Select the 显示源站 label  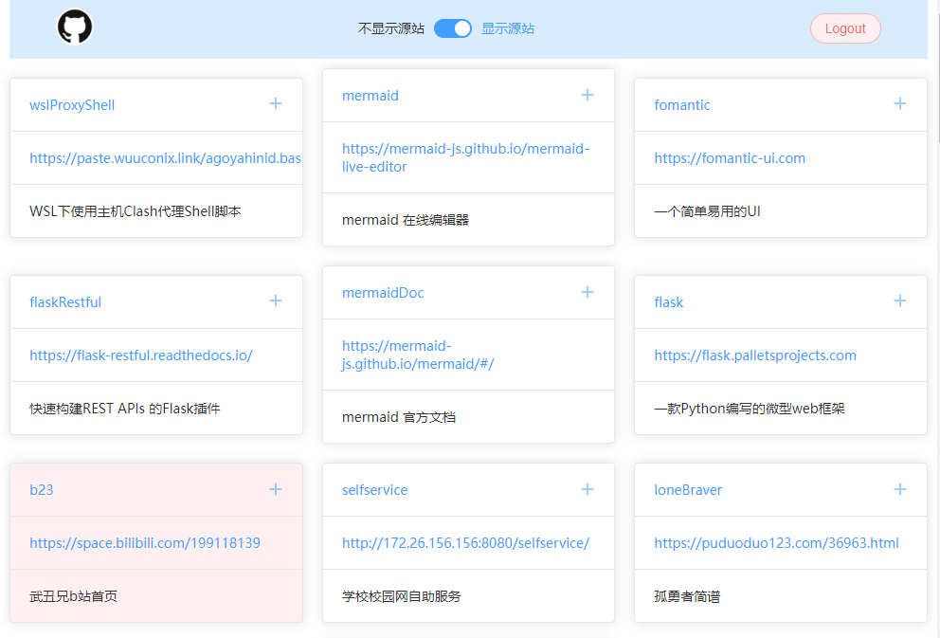(508, 28)
